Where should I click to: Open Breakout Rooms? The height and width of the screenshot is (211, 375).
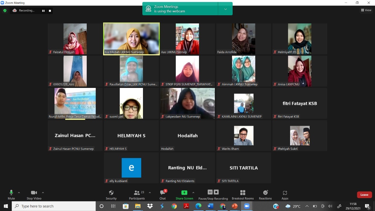pos(243,195)
